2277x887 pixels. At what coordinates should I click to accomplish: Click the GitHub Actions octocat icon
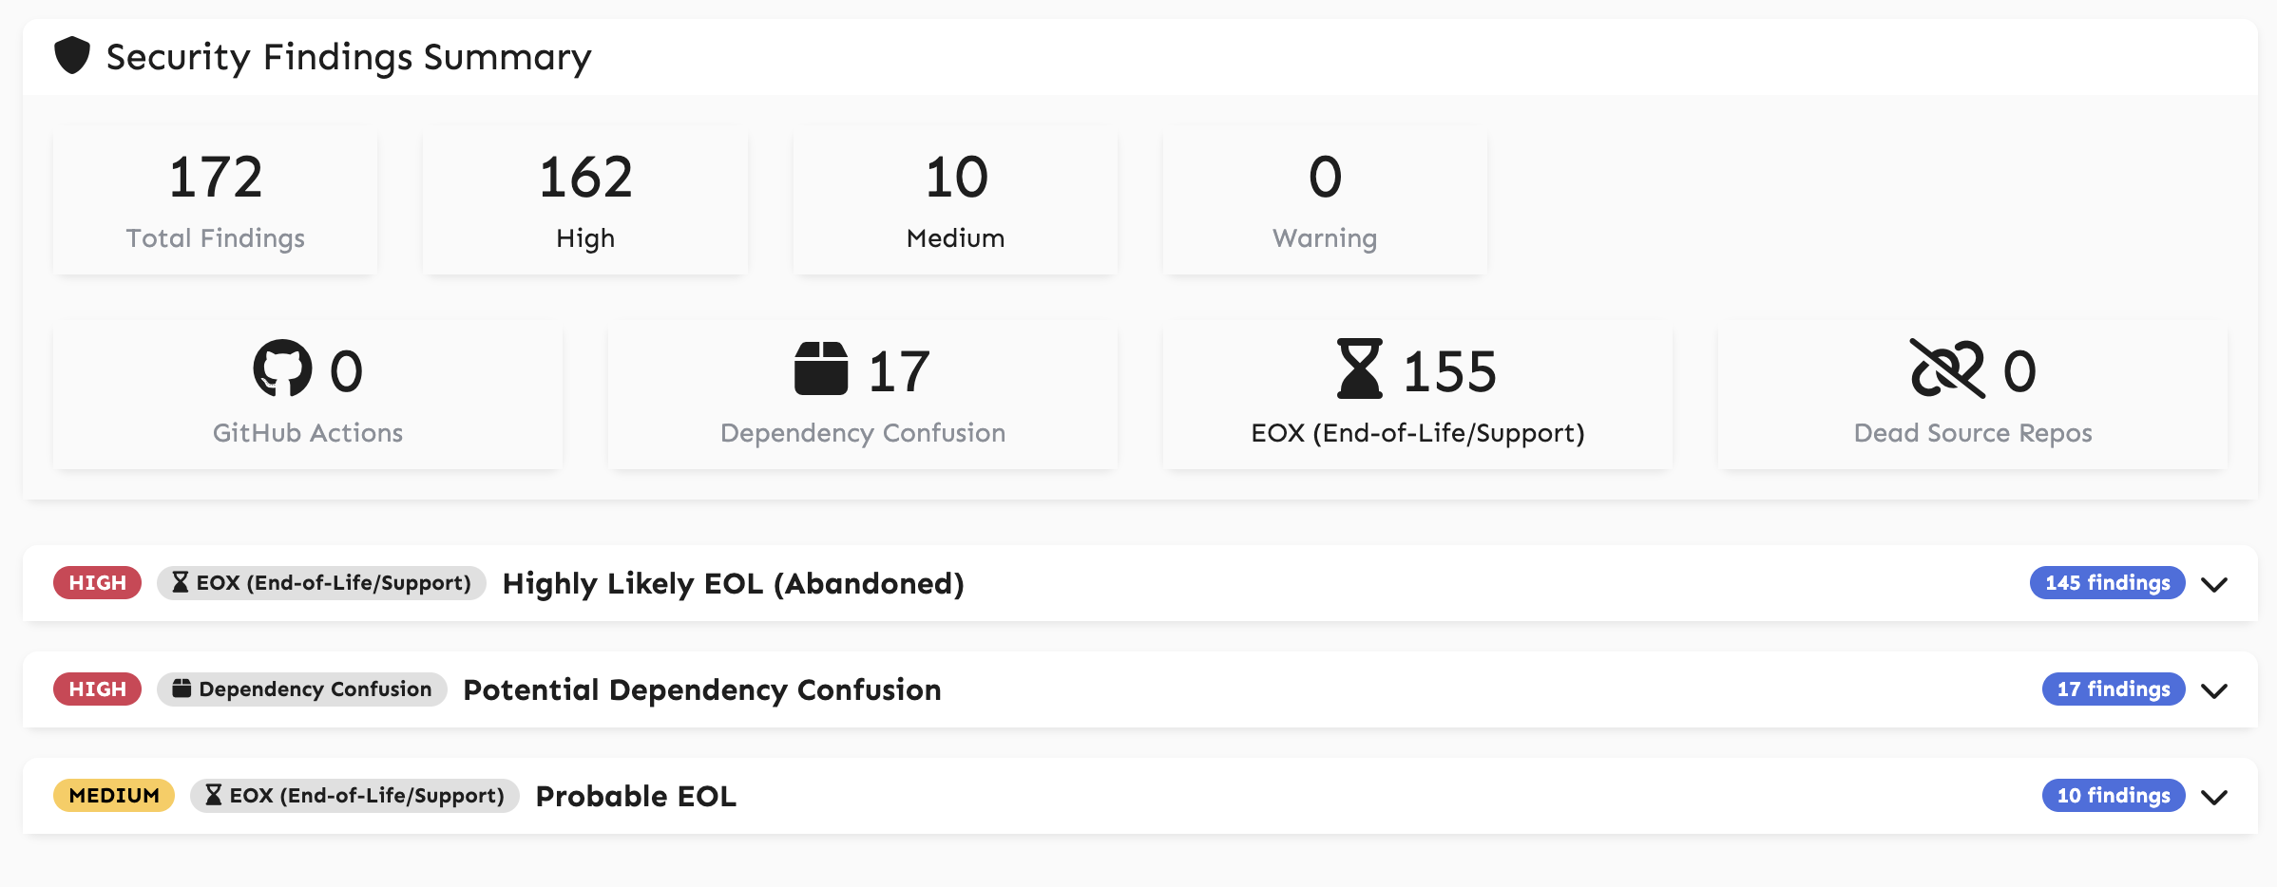[x=282, y=368]
